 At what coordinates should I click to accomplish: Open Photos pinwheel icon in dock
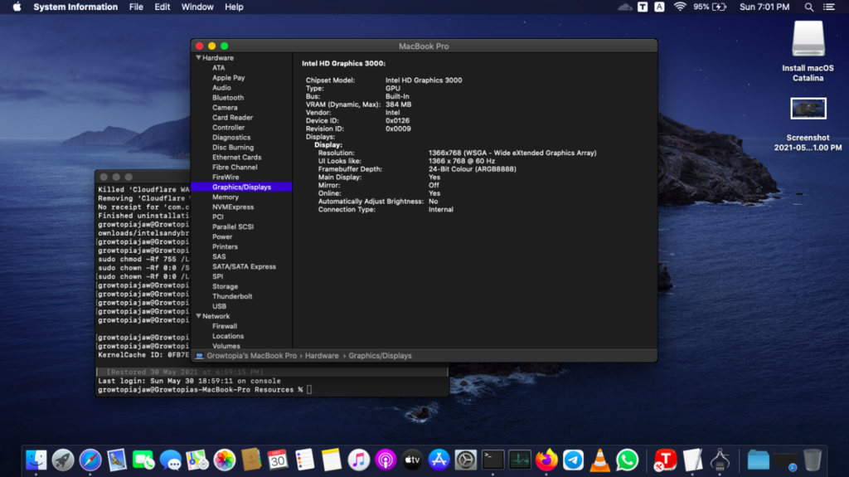pos(224,460)
